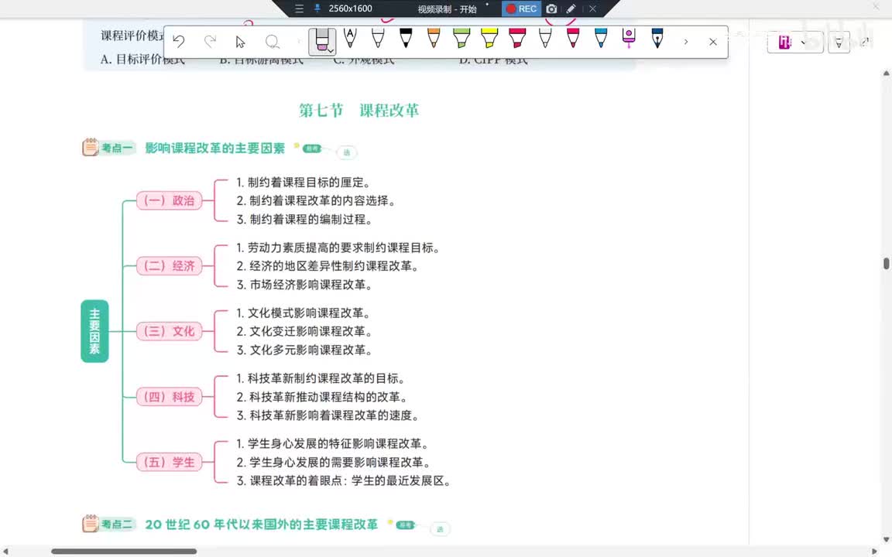Screen dimensions: 892x557
Task: Click the scroll up arrow
Action: (x=887, y=73)
